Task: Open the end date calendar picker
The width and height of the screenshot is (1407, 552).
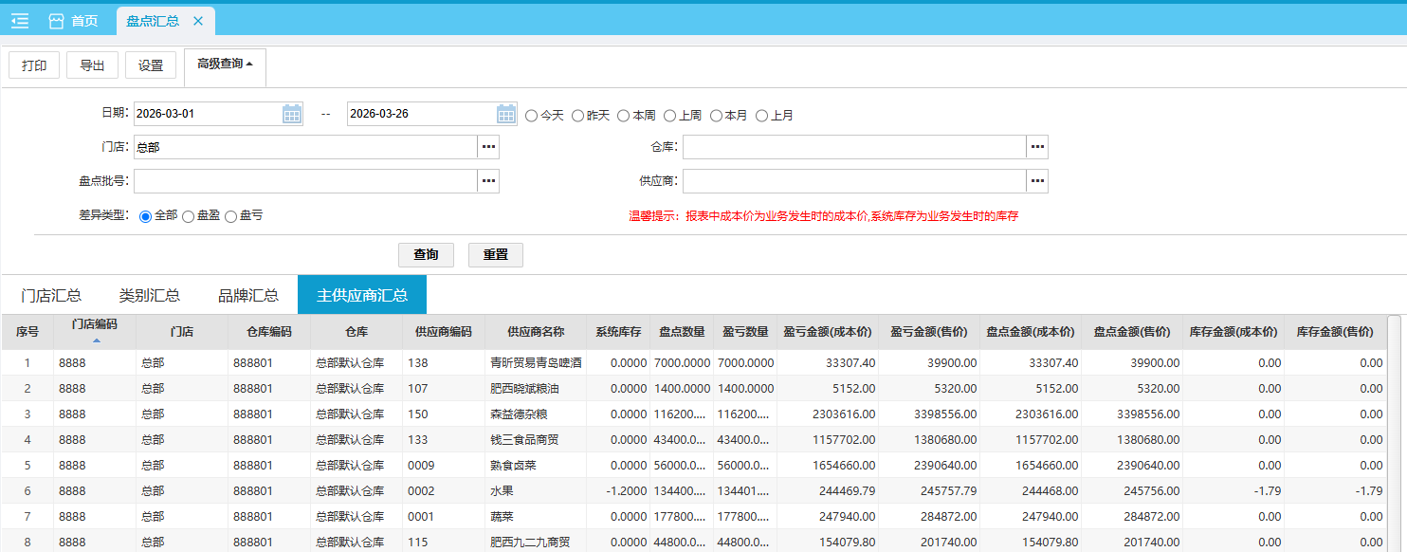Action: coord(506,115)
